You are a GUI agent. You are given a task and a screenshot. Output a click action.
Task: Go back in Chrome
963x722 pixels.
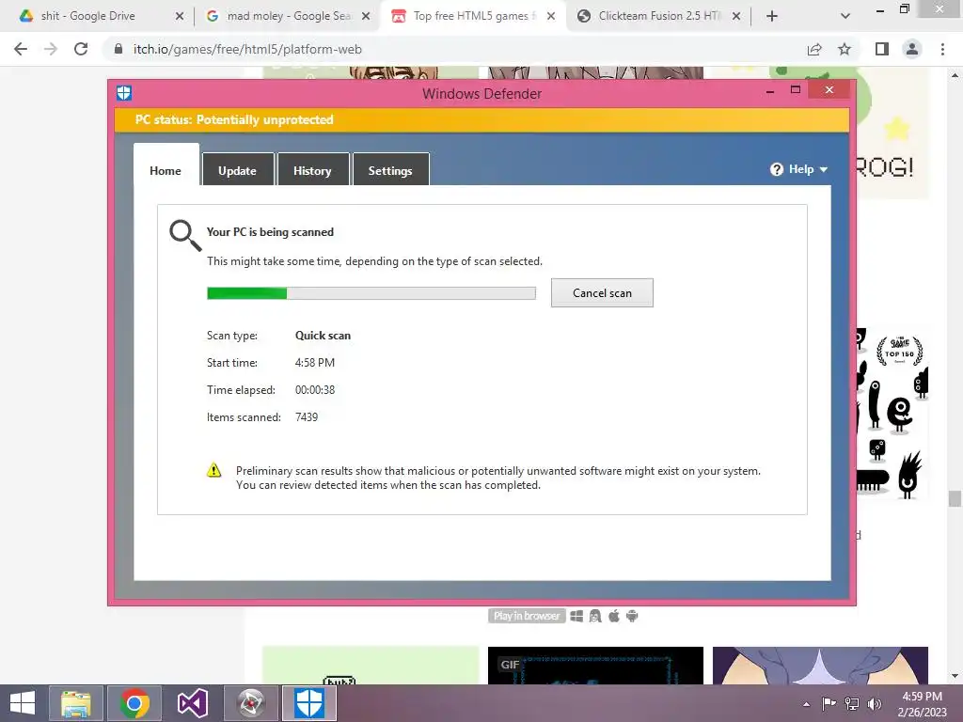21,49
